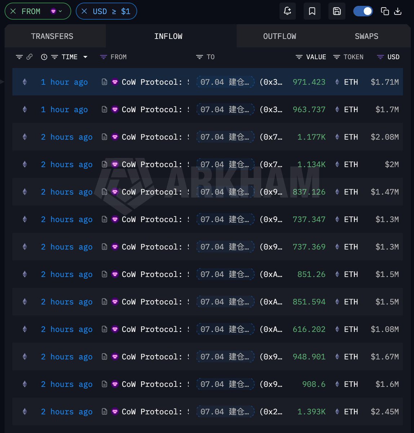Open the TIME sort dropdown arrow
Screen dimensions: 414x433
(x=85, y=57)
